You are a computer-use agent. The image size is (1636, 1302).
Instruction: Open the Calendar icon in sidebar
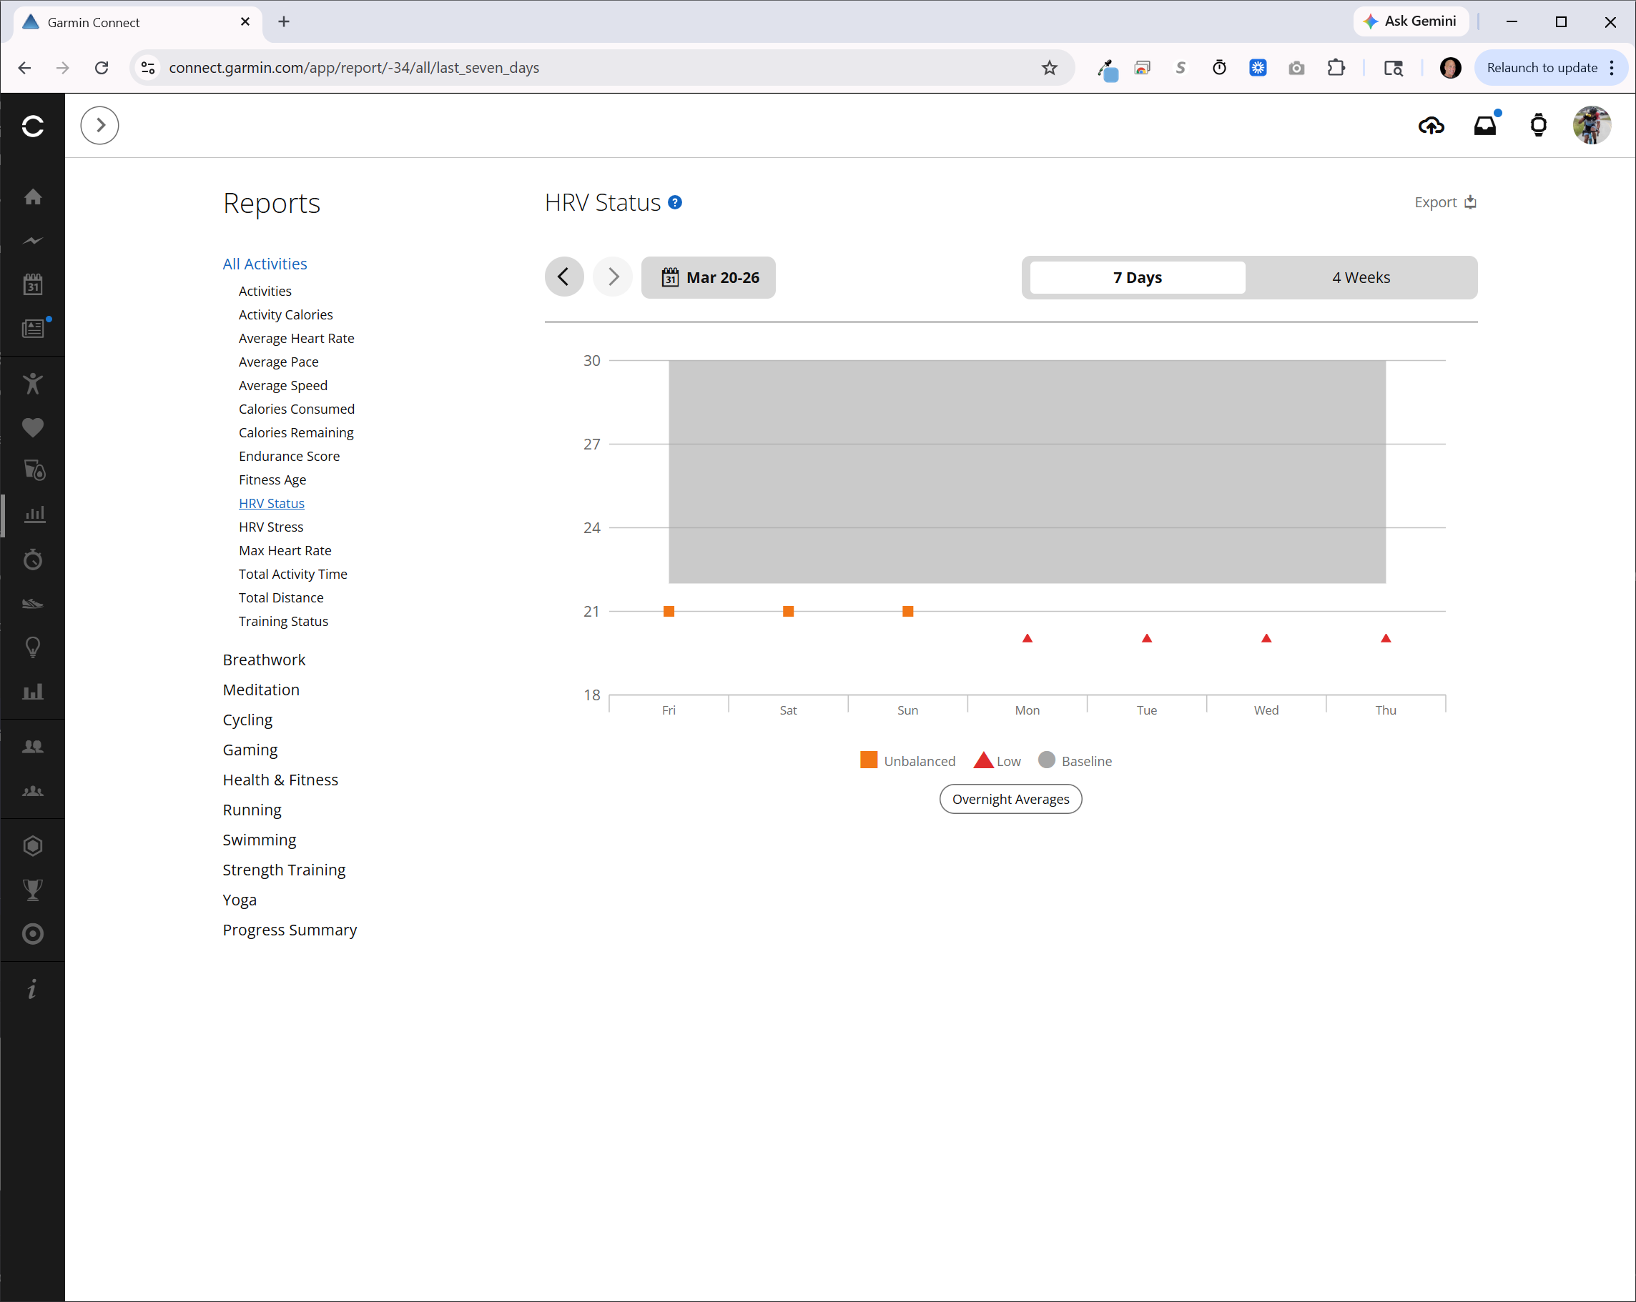point(33,285)
